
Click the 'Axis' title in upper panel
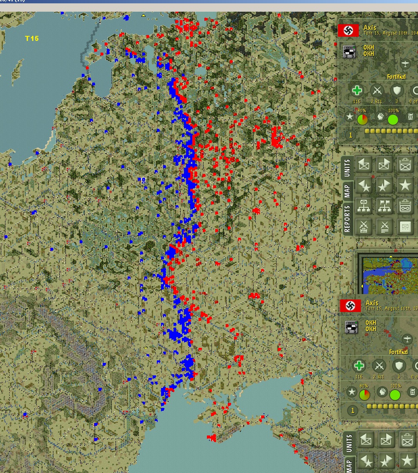coord(370,28)
